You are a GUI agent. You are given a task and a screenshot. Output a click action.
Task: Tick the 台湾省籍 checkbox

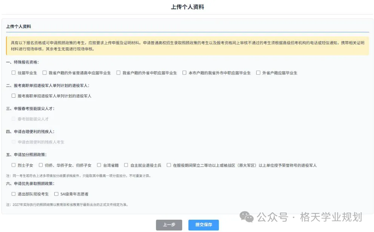point(99,165)
